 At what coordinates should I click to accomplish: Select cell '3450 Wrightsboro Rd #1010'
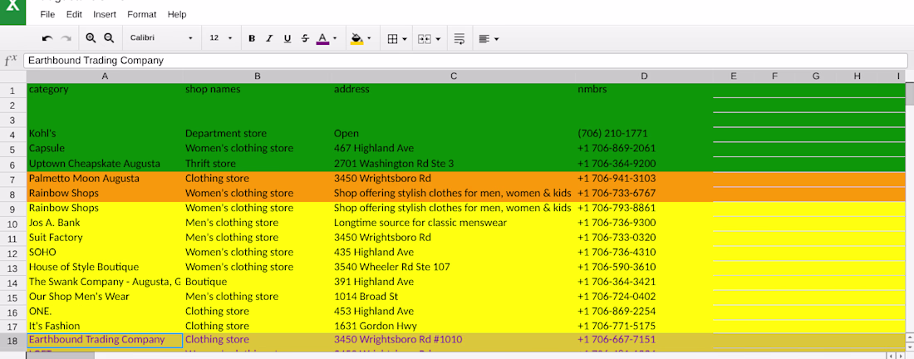(x=454, y=341)
